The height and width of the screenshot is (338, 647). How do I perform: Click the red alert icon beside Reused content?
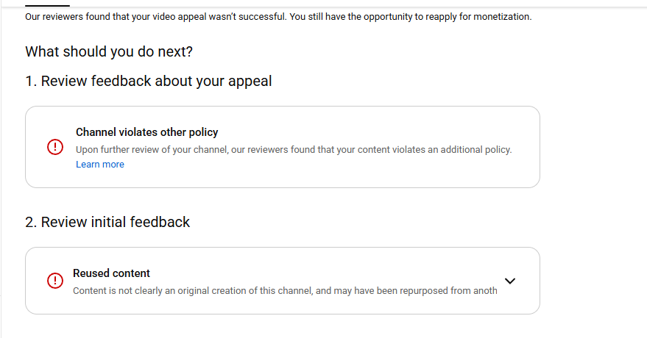[x=55, y=281]
